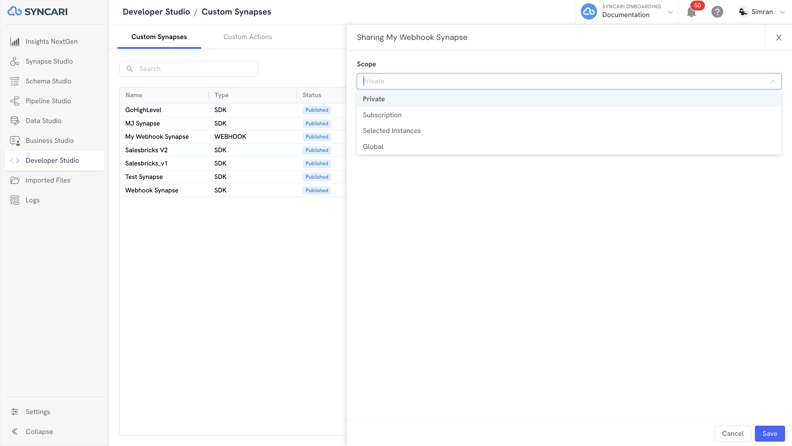Open the help question mark icon
Image resolution: width=792 pixels, height=446 pixels.
[717, 12]
